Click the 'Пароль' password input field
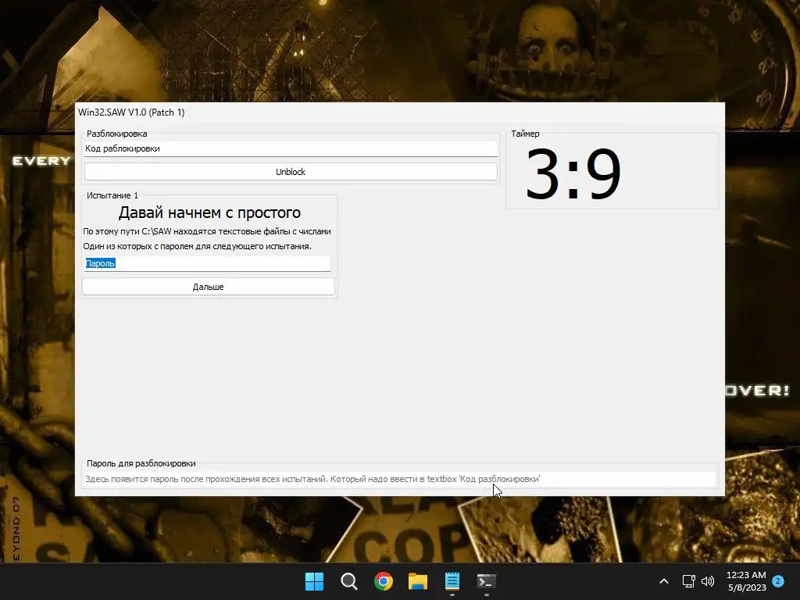800x600 pixels. point(207,263)
